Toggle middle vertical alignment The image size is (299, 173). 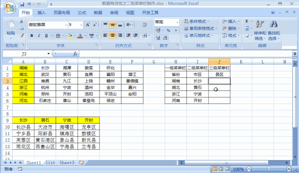click(113, 25)
